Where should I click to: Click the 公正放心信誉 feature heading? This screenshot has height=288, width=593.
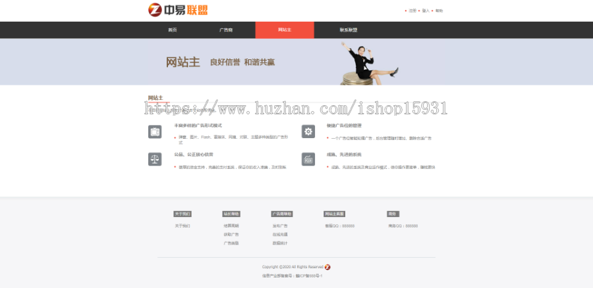(x=193, y=155)
